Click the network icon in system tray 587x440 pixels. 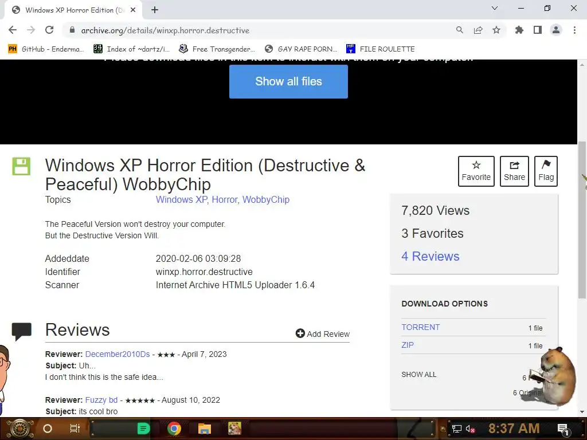456,429
